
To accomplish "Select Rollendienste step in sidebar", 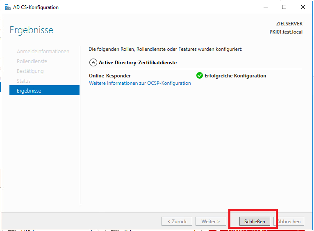I will tap(32, 61).
